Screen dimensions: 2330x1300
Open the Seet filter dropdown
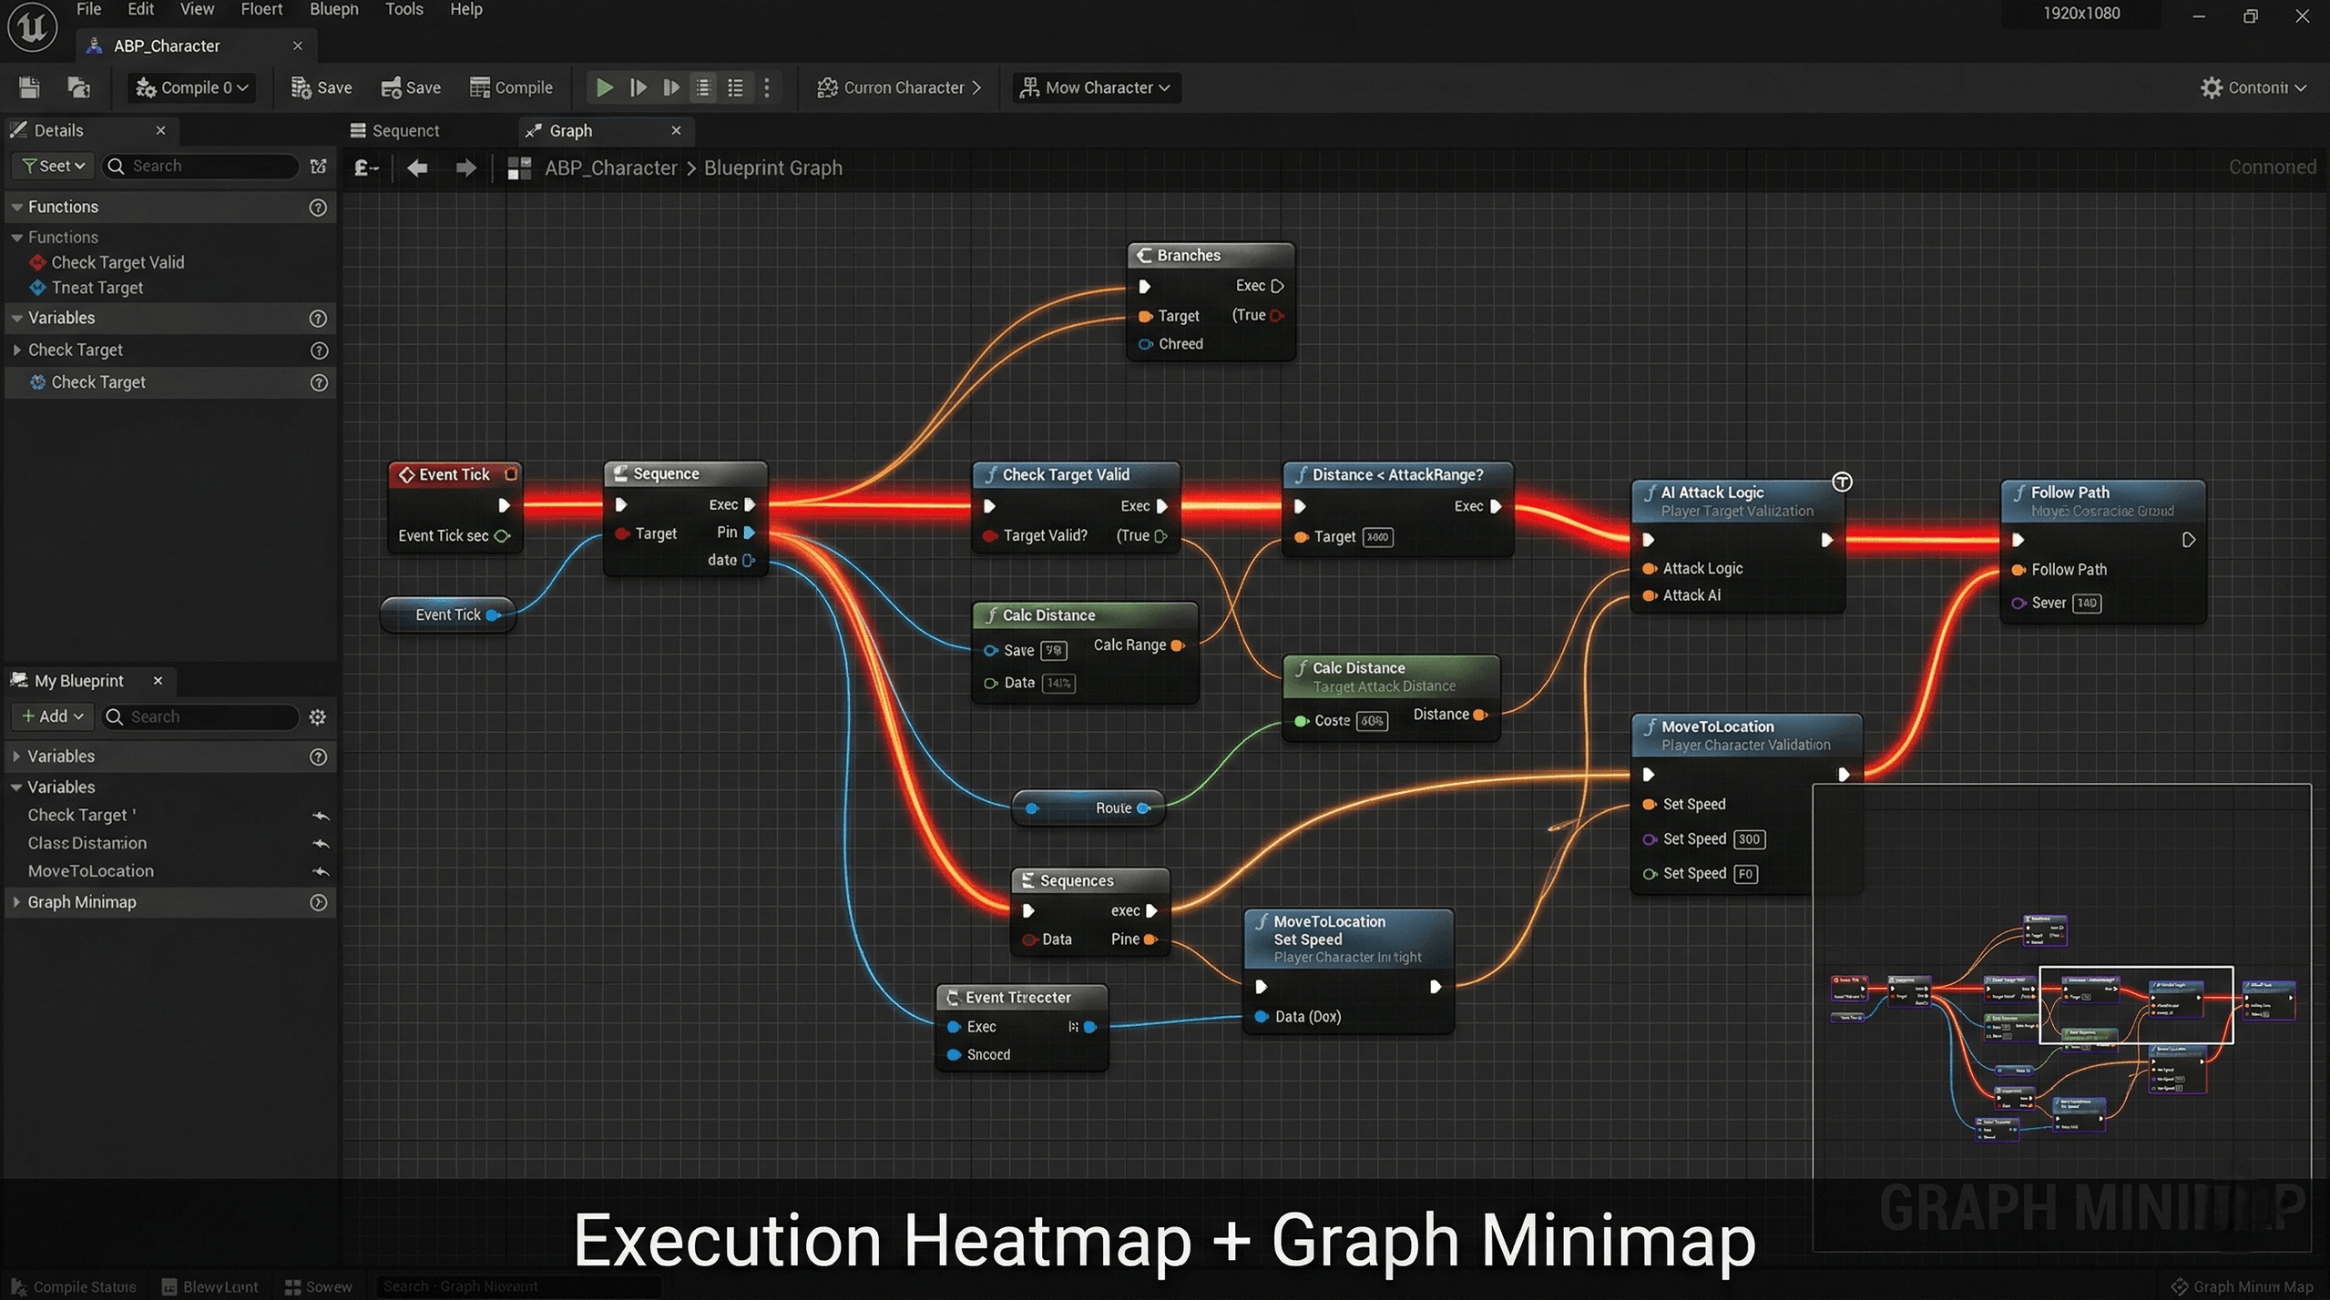(x=53, y=166)
